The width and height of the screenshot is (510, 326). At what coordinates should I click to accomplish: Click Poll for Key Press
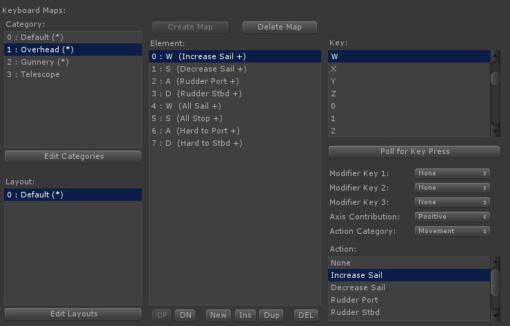[414, 151]
